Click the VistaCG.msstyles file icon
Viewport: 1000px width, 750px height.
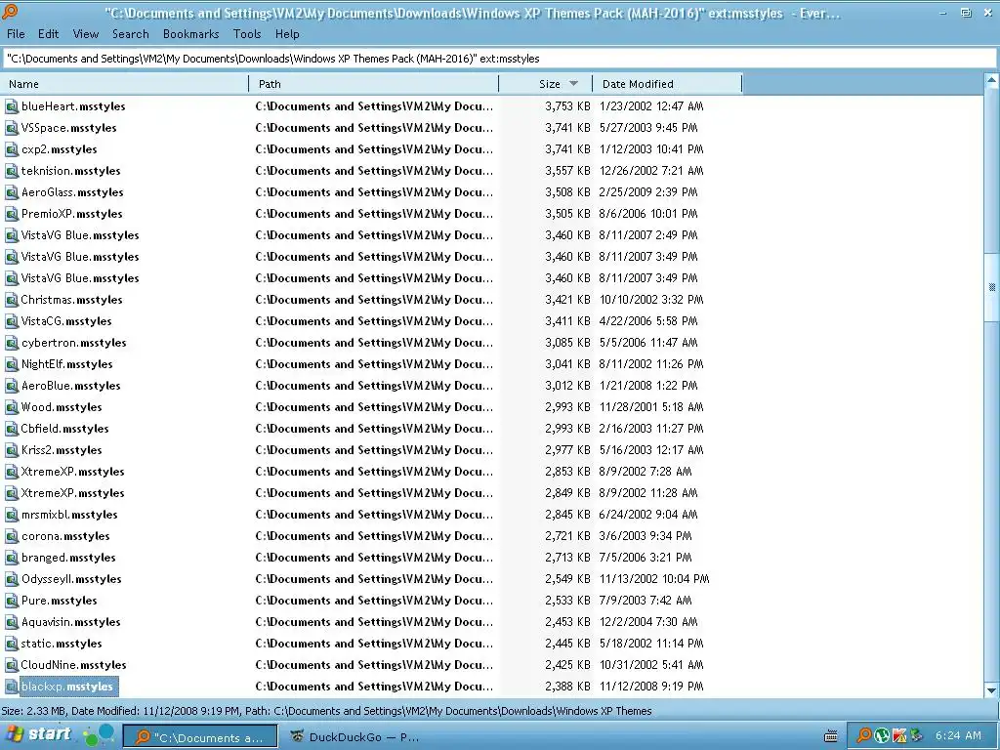point(12,321)
